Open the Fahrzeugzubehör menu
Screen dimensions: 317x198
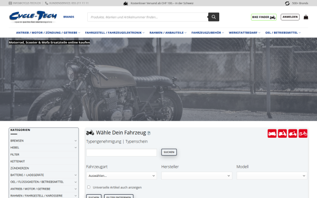(x=208, y=33)
